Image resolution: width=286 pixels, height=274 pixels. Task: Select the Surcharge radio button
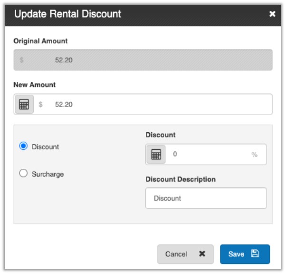[x=23, y=174]
